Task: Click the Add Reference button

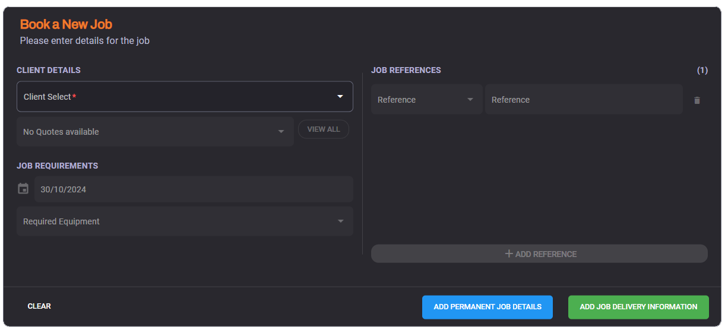Action: [x=539, y=253]
